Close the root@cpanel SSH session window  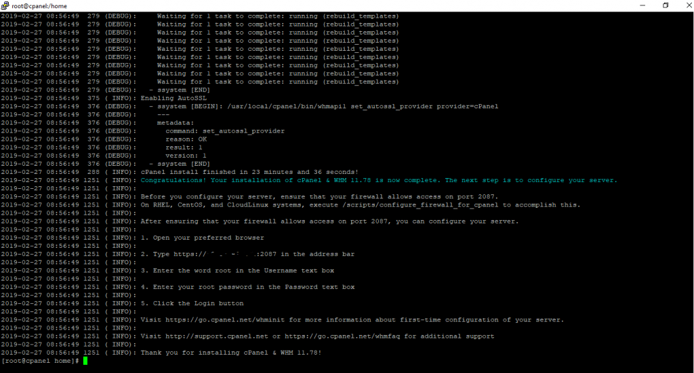[685, 5]
